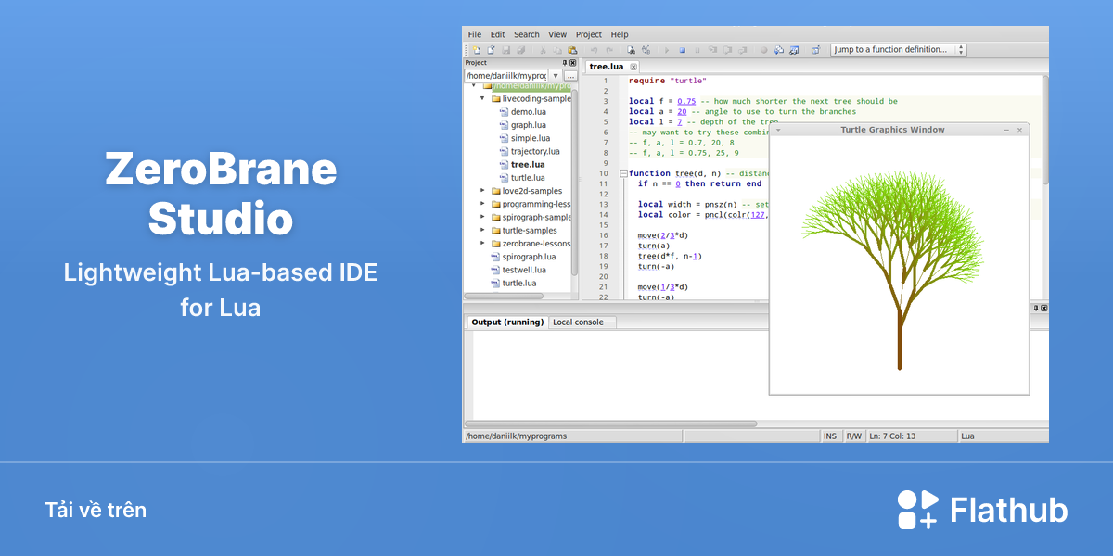Click the Find toolbar icon
This screenshot has height=556, width=1113.
coord(631,50)
